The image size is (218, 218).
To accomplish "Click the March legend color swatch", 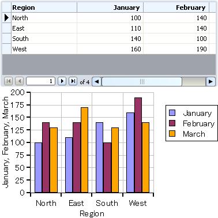I will tap(172, 134).
